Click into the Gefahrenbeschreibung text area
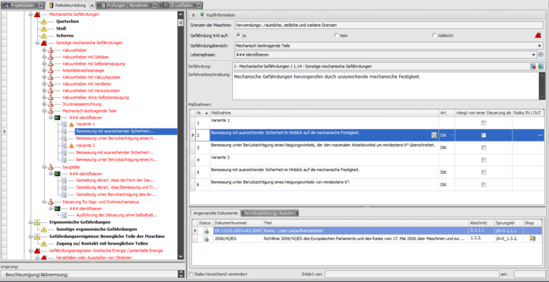Screen dimensions: 549x282 [386, 85]
